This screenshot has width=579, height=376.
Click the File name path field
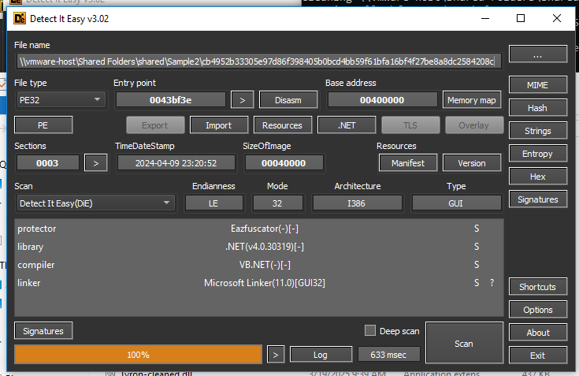[x=258, y=61]
